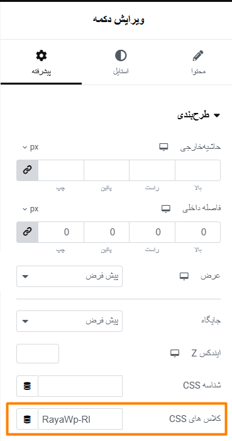The height and width of the screenshot is (441, 232).
Task: Open dynamic tags for CSS classes field
Action: (27, 419)
